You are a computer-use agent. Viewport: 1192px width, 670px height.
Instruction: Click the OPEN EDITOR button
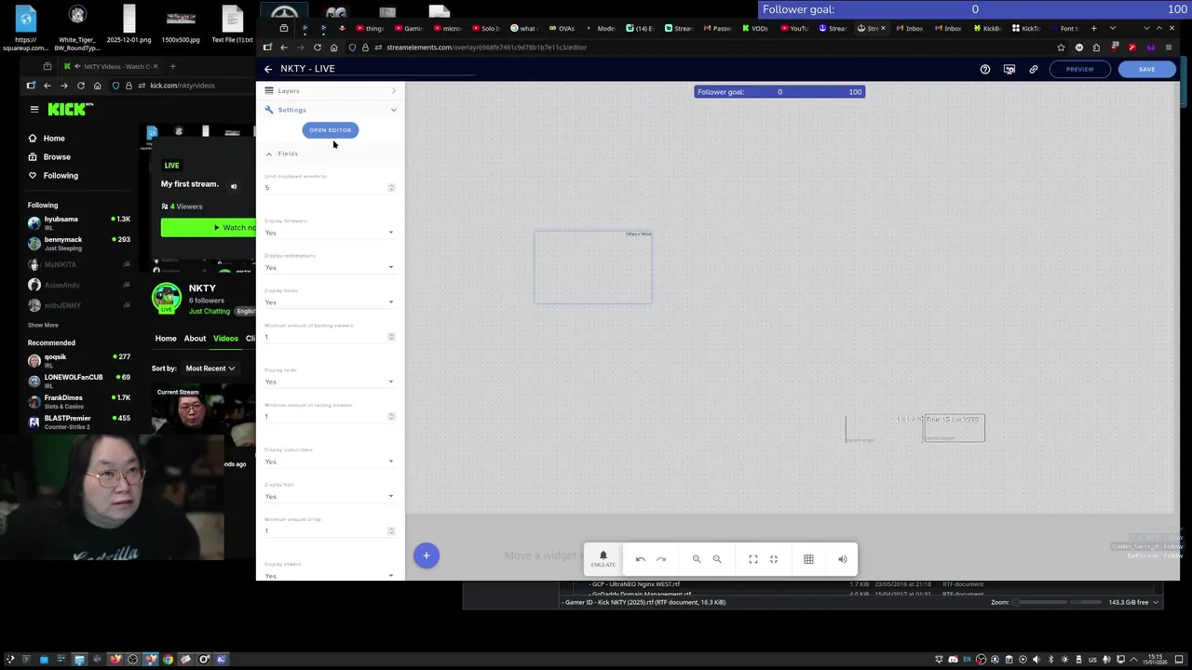330,130
